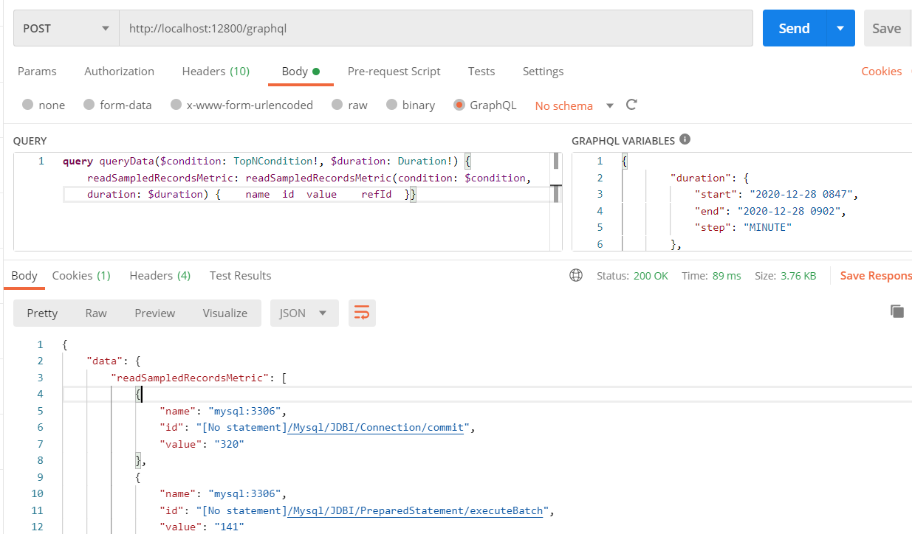Click the request URL input field

[436, 28]
